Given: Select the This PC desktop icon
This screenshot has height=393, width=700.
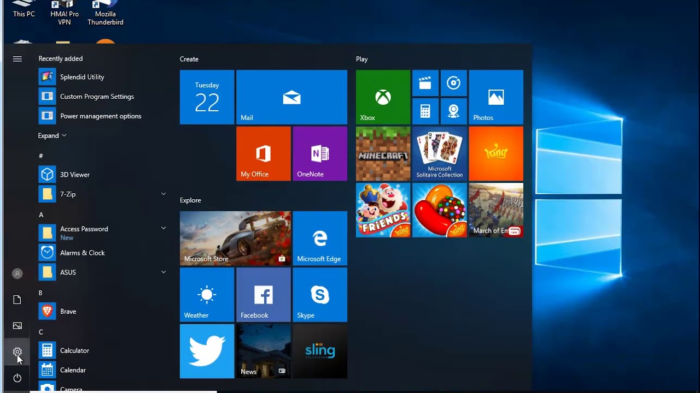Looking at the screenshot, I should point(24,9).
